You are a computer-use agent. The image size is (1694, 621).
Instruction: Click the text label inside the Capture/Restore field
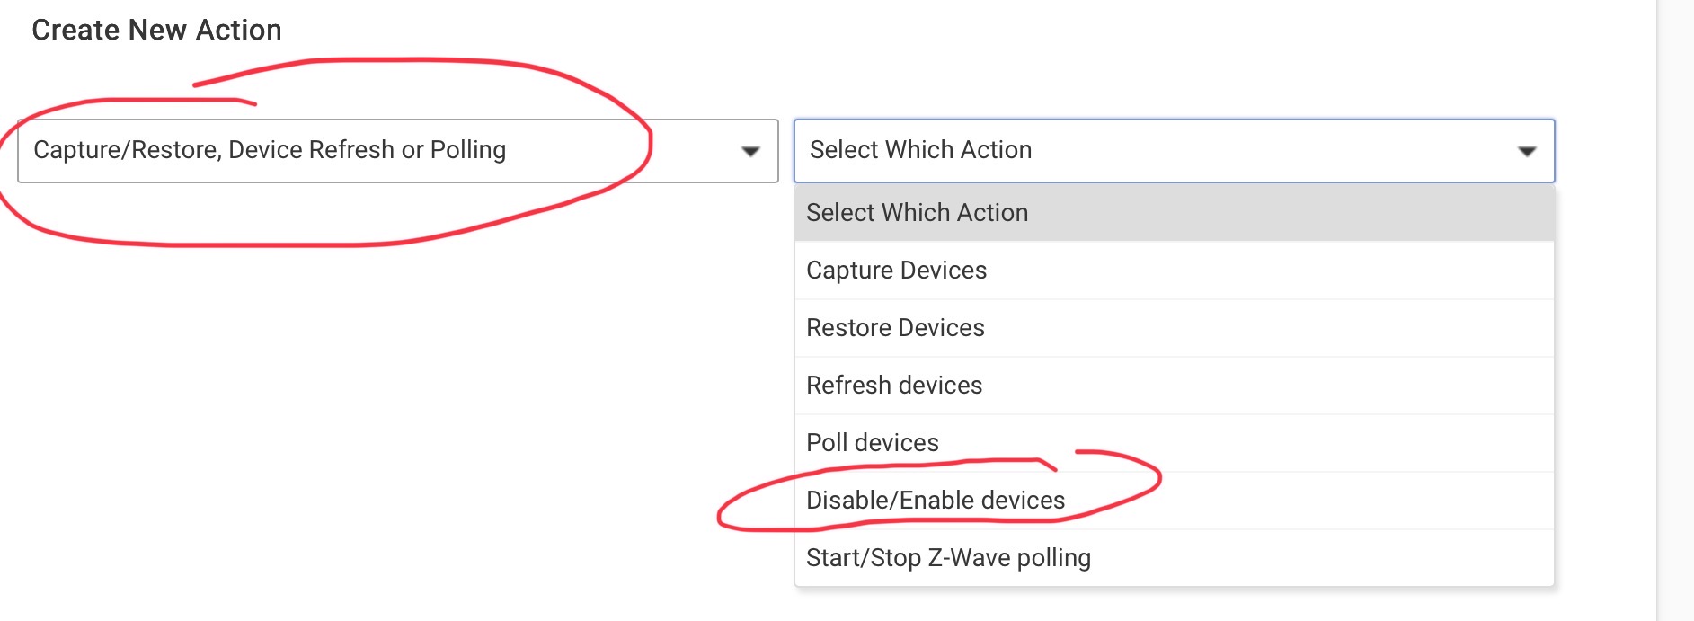(270, 150)
